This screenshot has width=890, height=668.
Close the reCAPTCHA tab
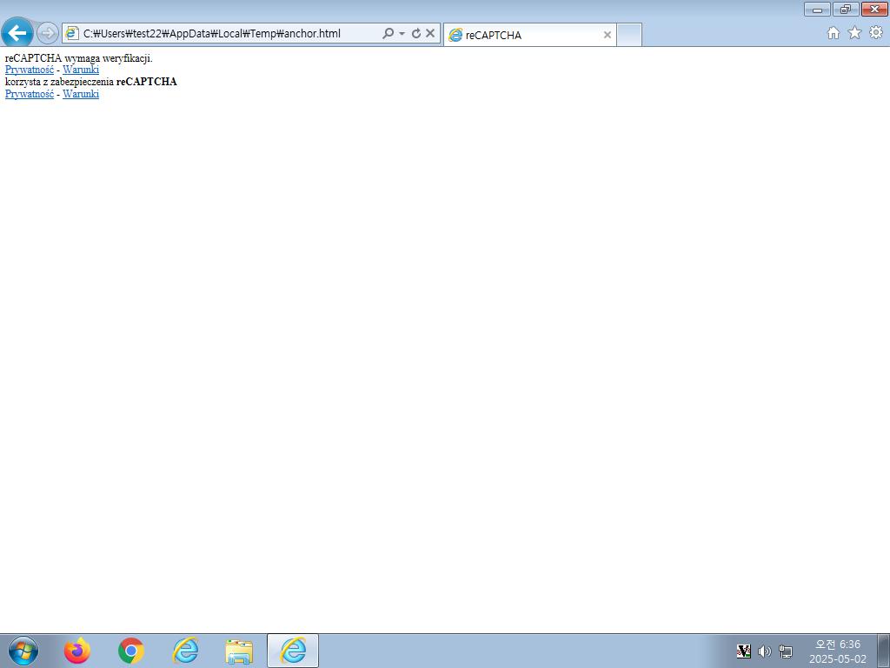click(608, 35)
